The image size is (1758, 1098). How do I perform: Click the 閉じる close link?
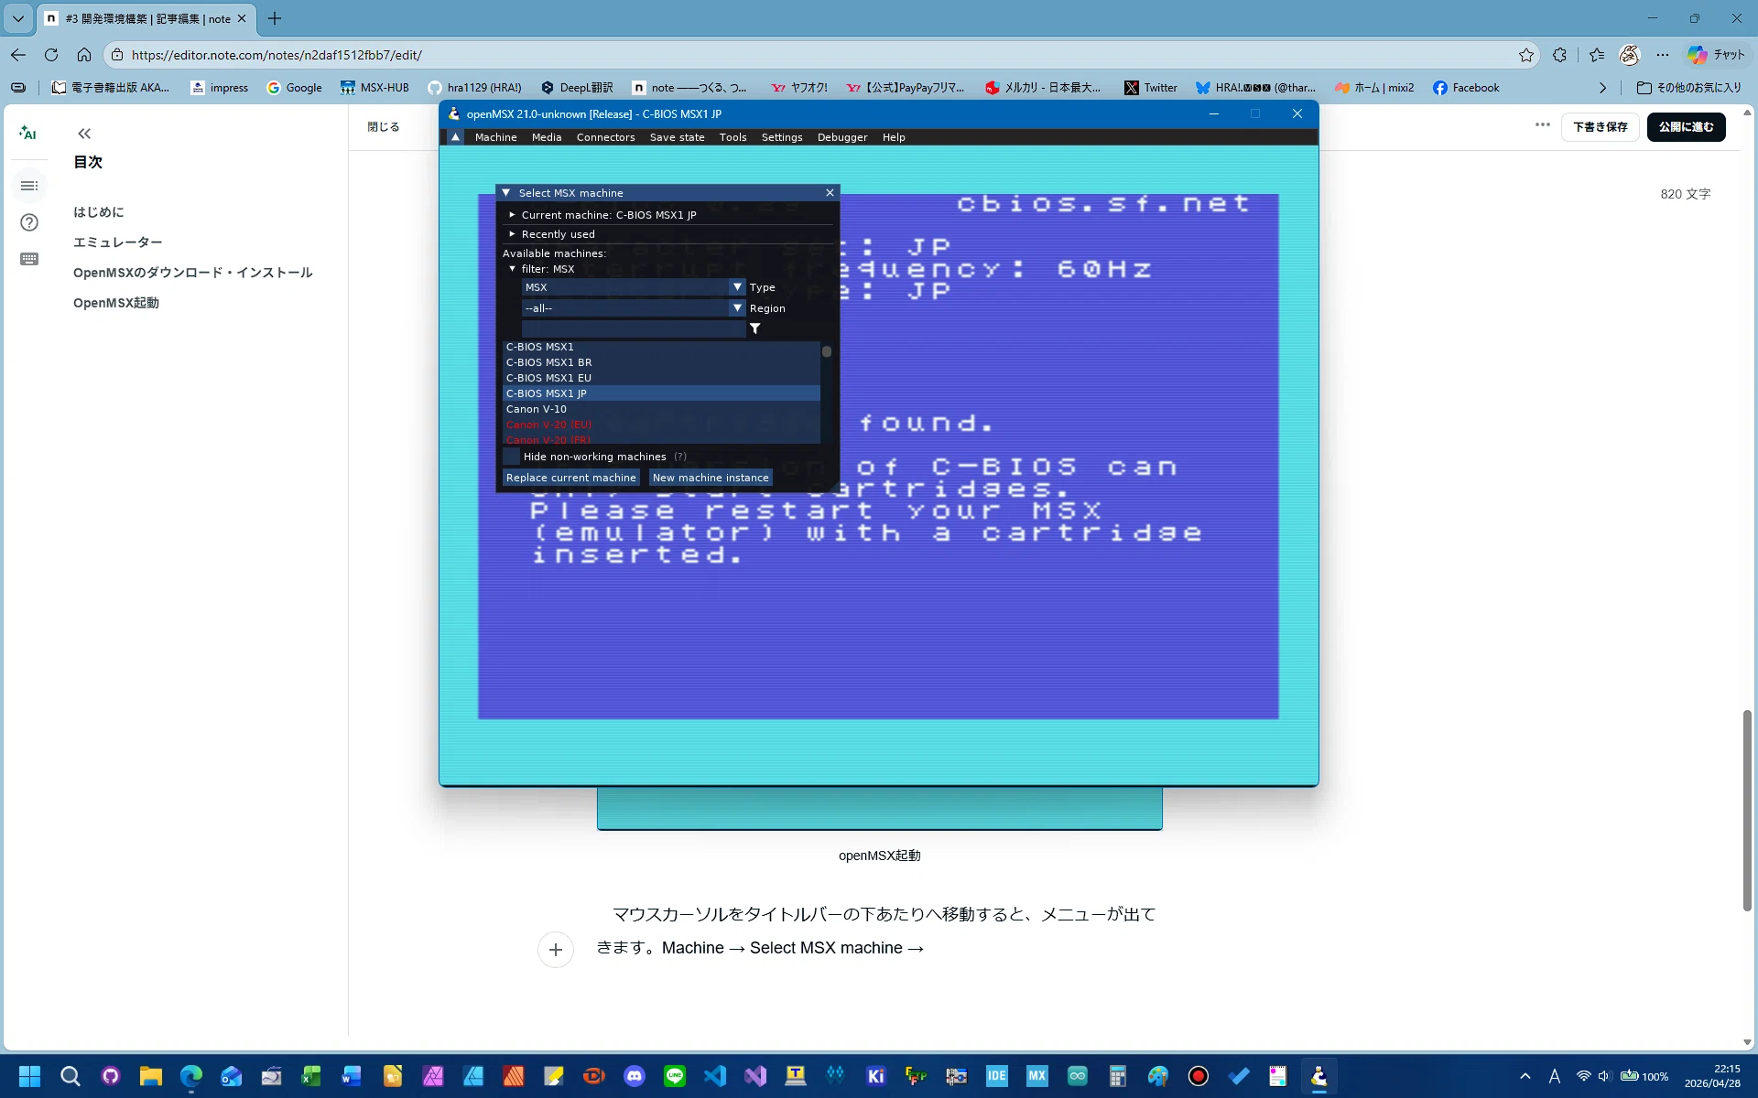384,127
